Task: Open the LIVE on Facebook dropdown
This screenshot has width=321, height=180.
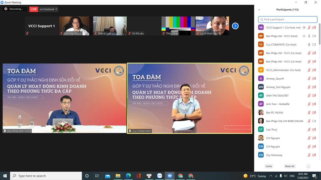Action: 48,9
